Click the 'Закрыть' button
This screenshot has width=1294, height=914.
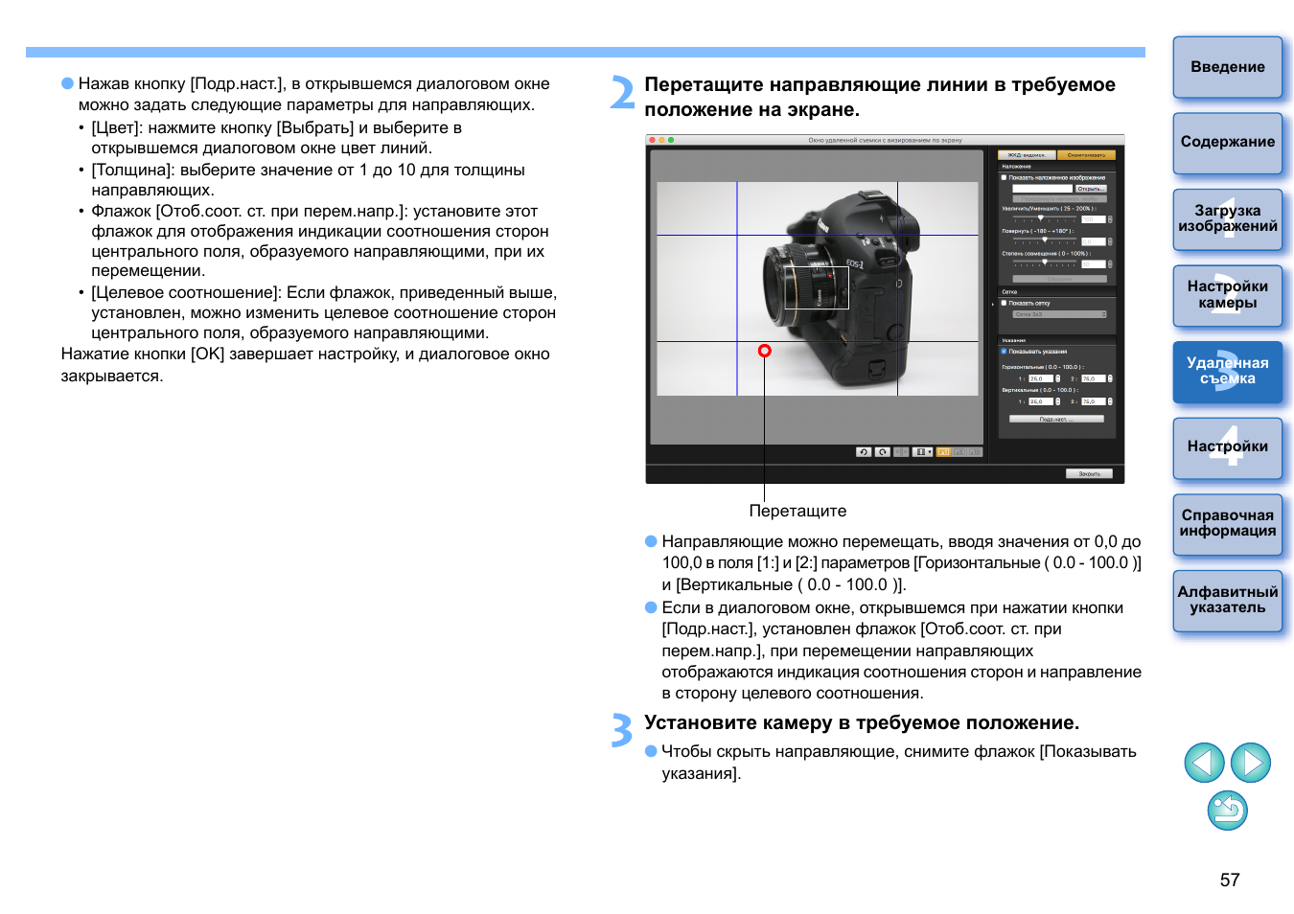1090,473
